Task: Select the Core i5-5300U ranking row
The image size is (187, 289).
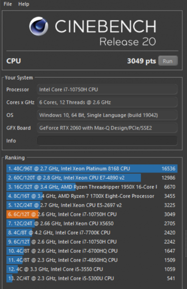Action: [92, 278]
